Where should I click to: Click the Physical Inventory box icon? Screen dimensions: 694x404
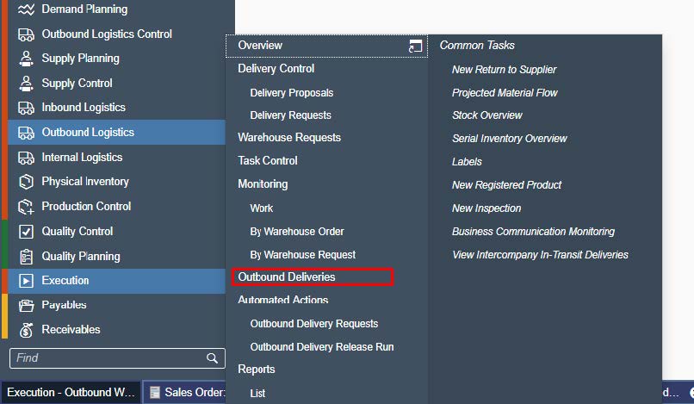click(x=26, y=182)
